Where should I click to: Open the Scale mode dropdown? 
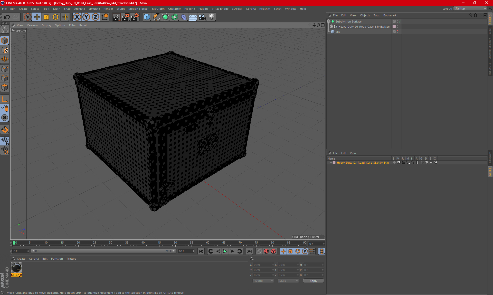tap(288, 281)
